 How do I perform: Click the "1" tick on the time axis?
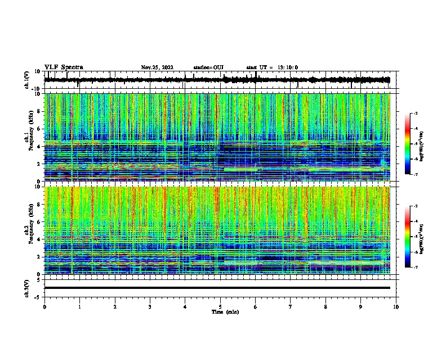click(79, 307)
